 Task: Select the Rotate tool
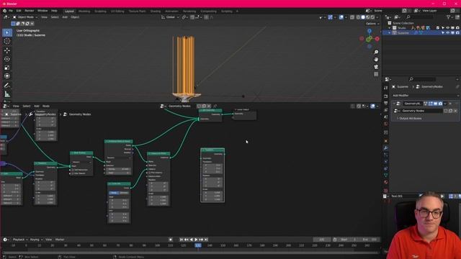pos(7,59)
